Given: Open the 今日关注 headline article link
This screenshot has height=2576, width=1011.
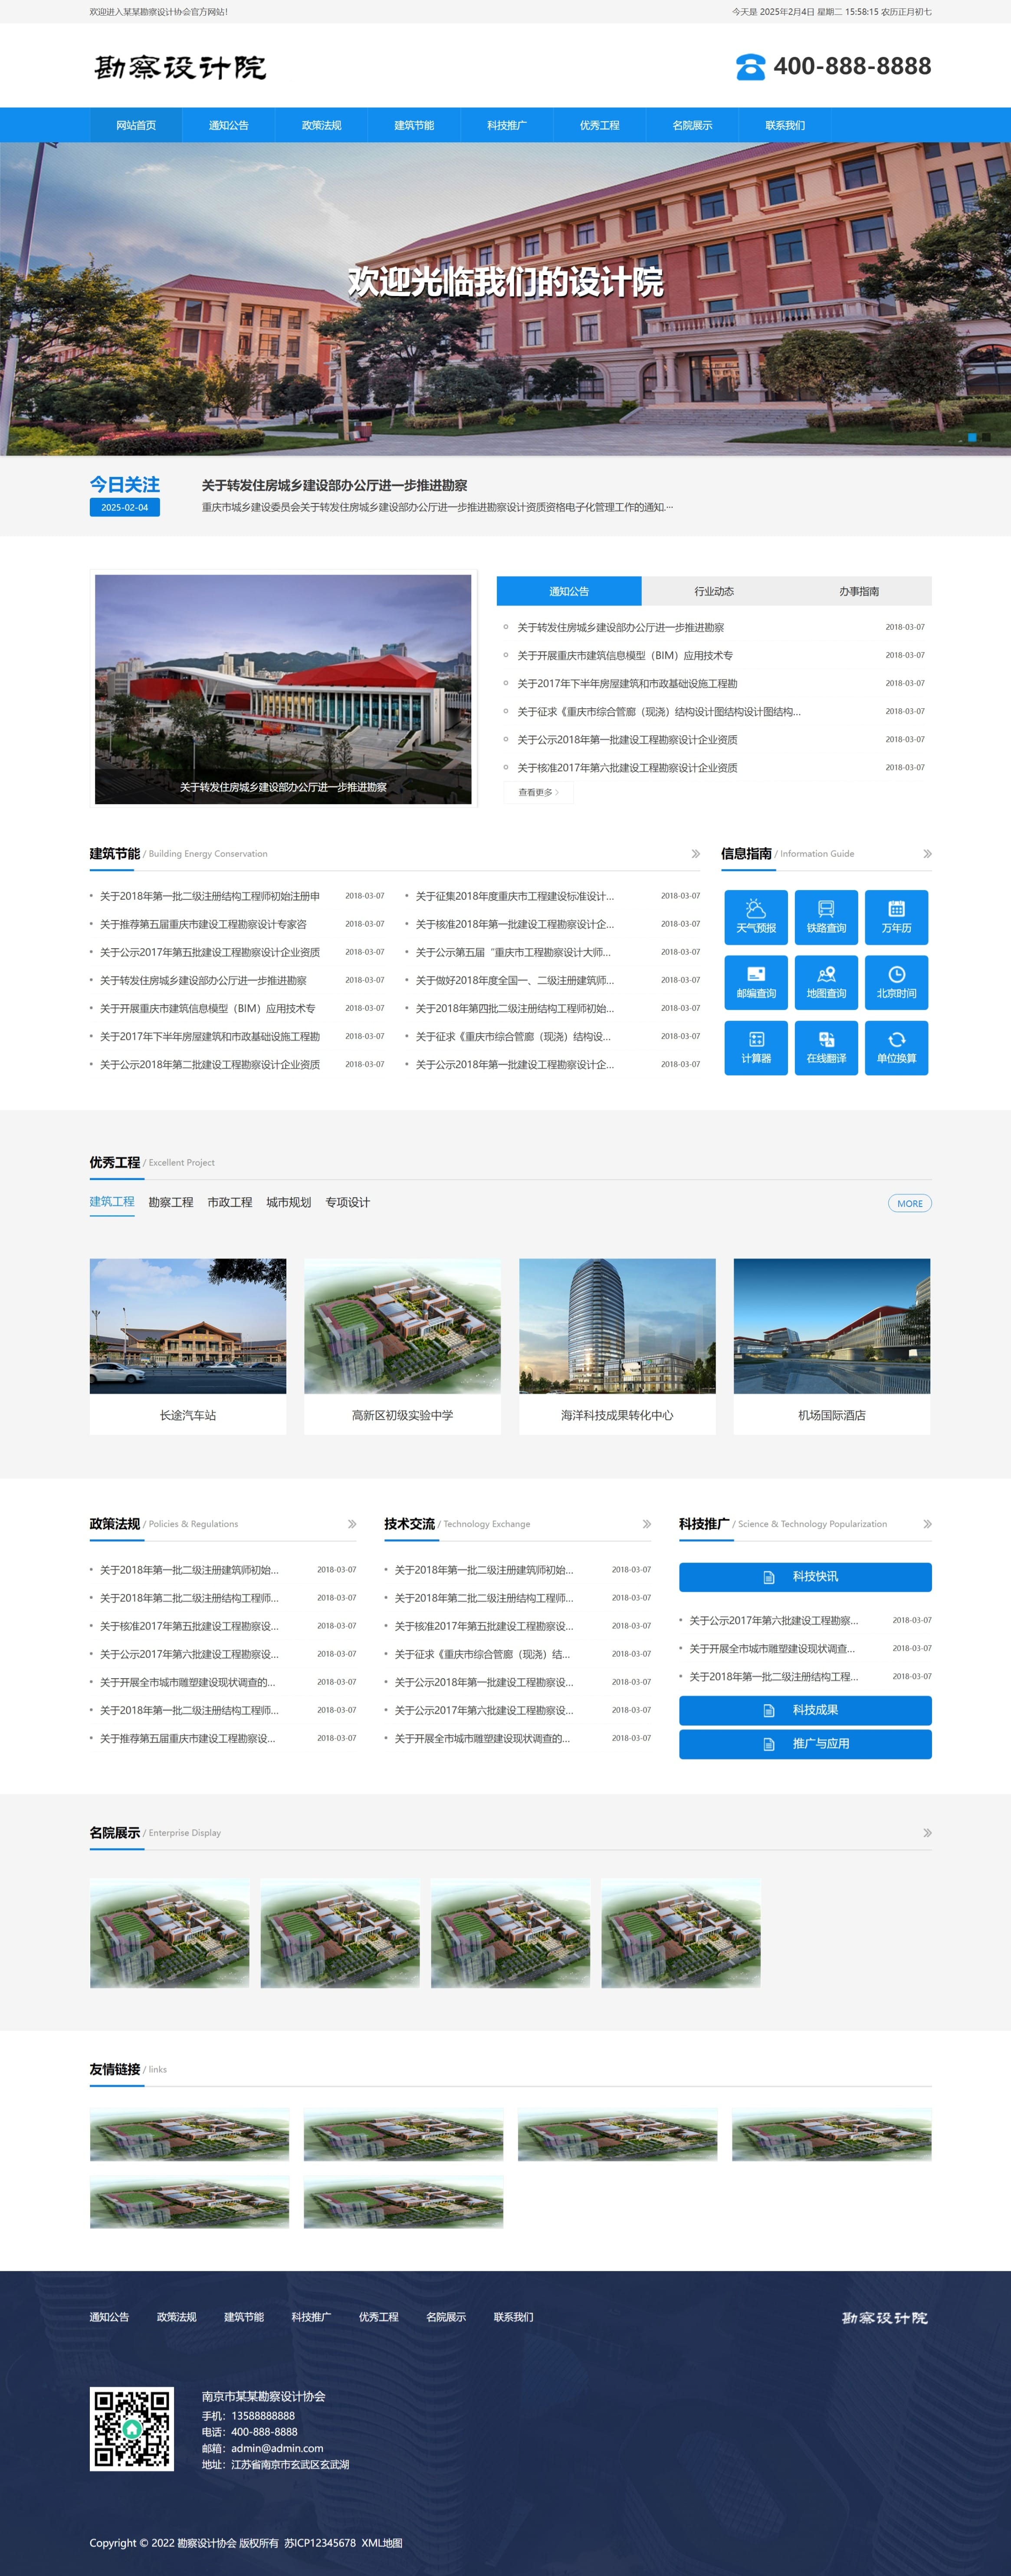Looking at the screenshot, I should click(x=334, y=486).
